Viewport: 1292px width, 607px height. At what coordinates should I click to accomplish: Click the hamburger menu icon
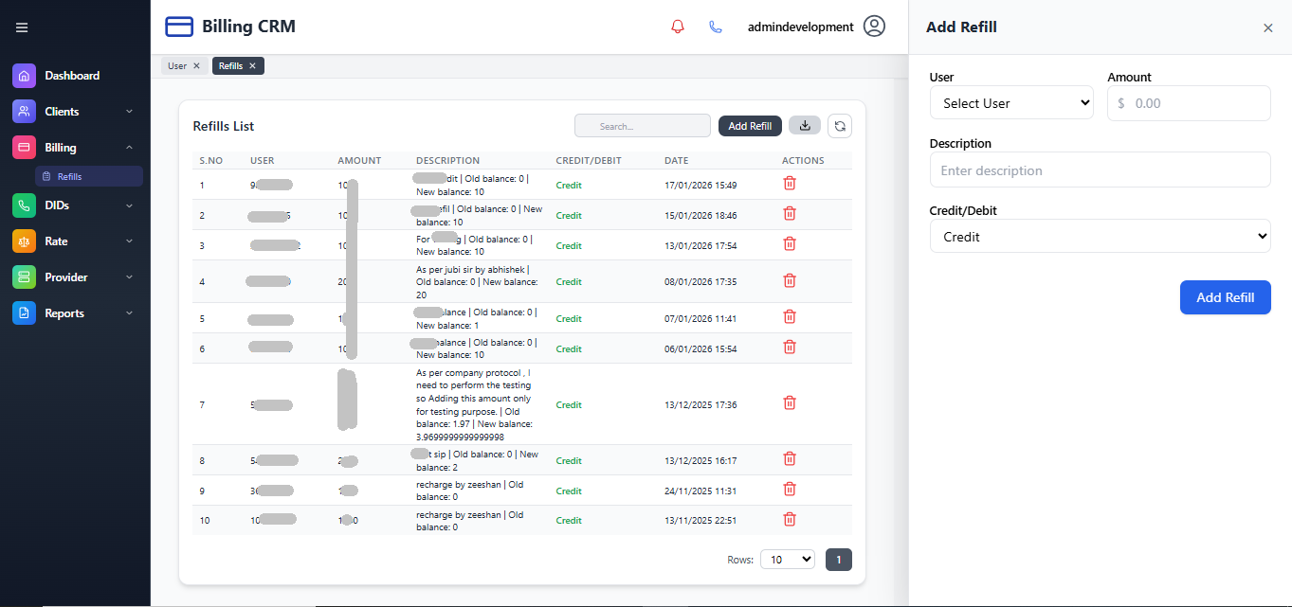pos(22,27)
